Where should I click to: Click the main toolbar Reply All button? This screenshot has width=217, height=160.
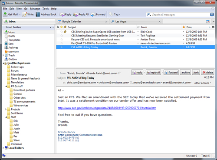click(81, 14)
